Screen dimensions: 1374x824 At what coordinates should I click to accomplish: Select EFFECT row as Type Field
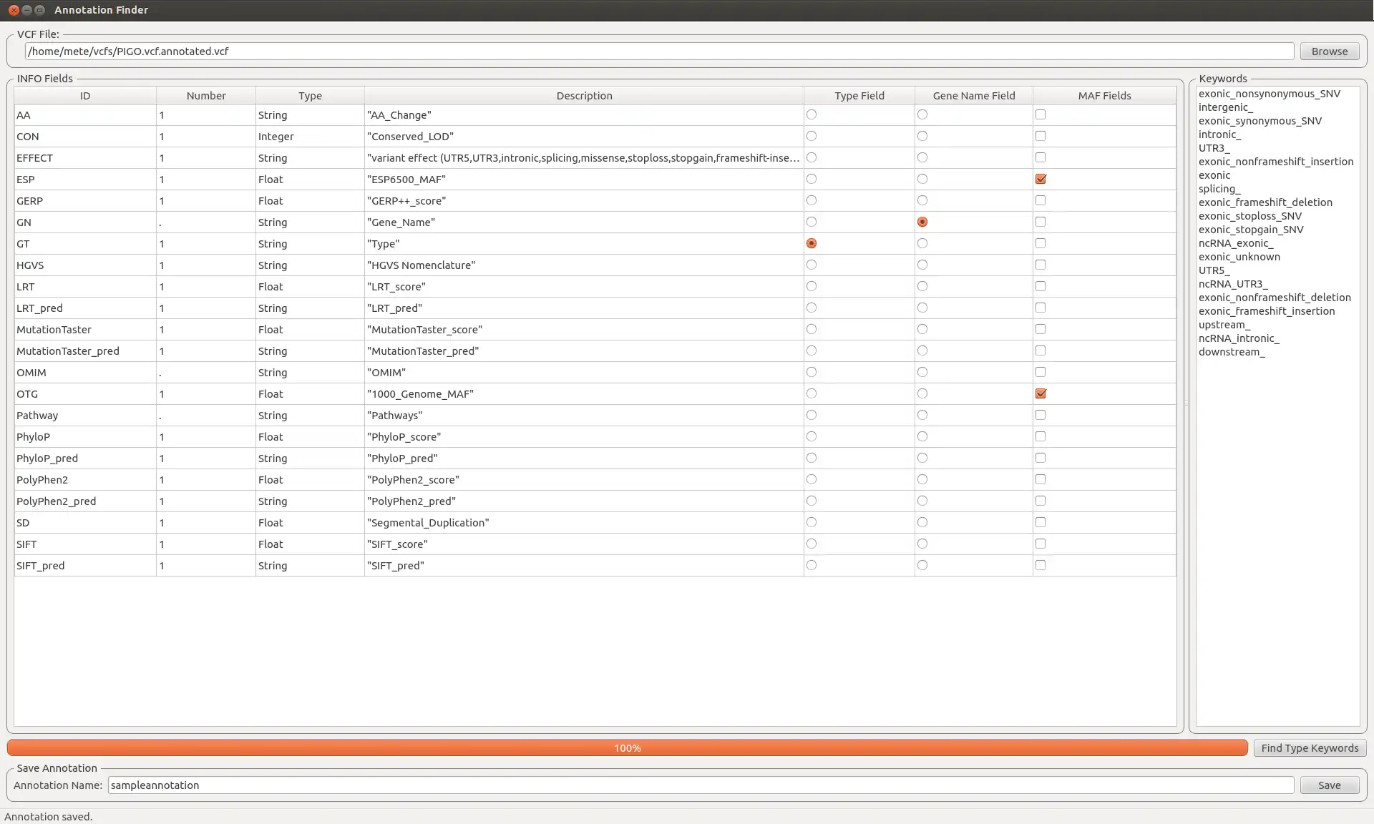pyautogui.click(x=811, y=157)
